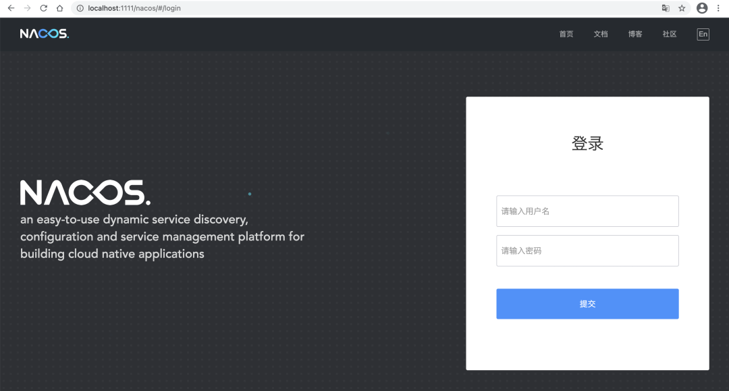The image size is (729, 391).
Task: Open the browser profile avatar
Action: pyautogui.click(x=702, y=8)
